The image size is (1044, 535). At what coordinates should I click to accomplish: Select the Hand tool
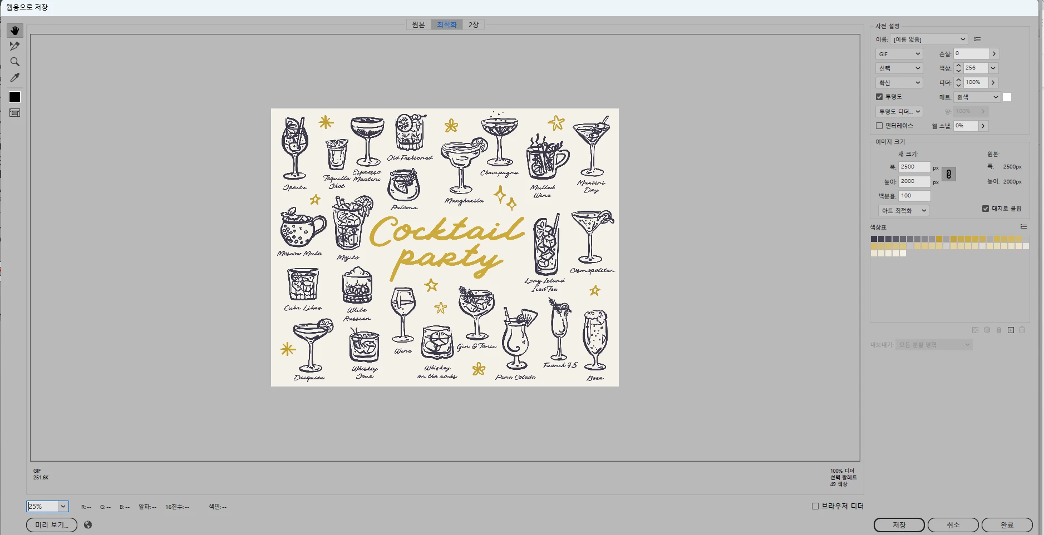pyautogui.click(x=15, y=30)
